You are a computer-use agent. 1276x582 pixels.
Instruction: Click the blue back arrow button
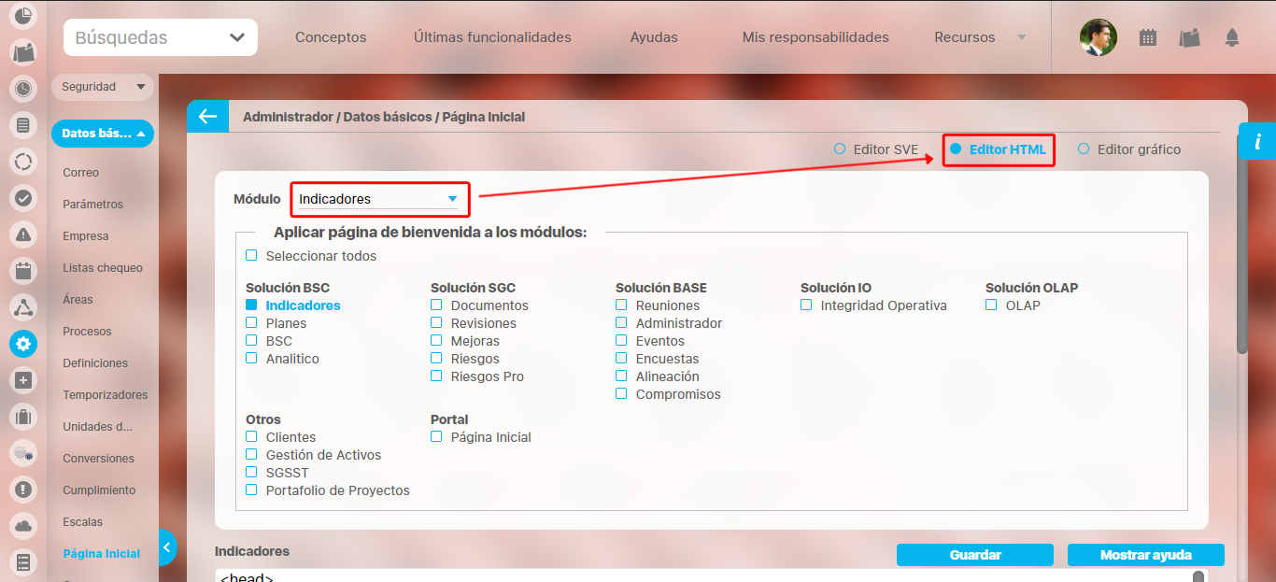pos(206,117)
